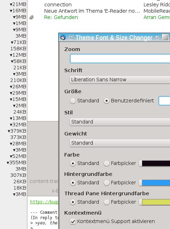Click the black Farbe color swatch
The height and width of the screenshot is (229, 170).
[x=156, y=163]
